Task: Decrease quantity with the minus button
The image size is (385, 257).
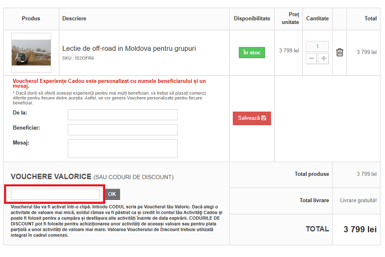Action: tap(311, 58)
